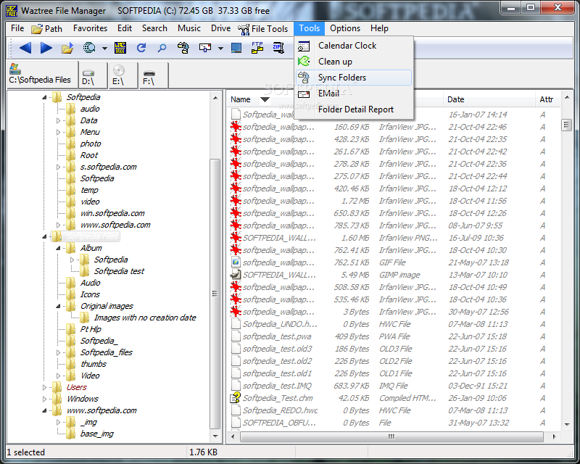Open the File menu
580x464 pixels.
pos(17,28)
